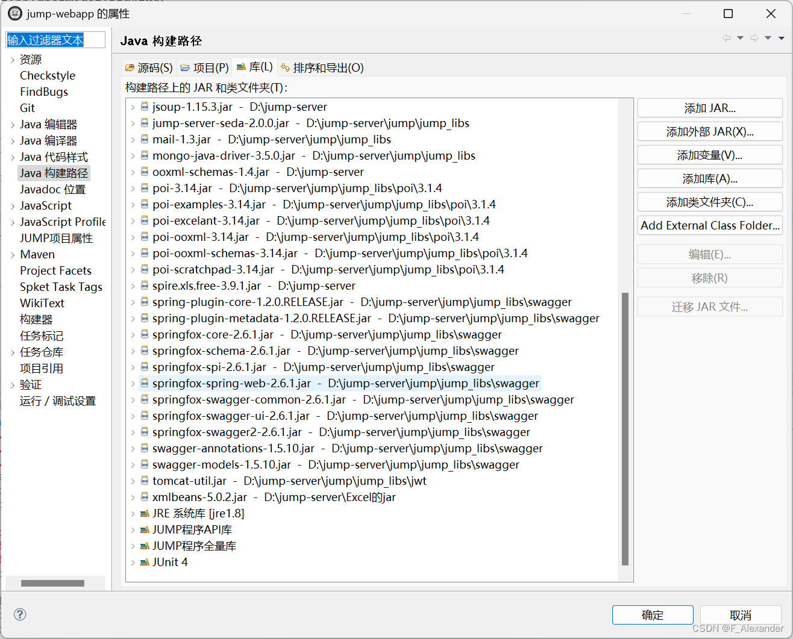The image size is (793, 639).
Task: Click the filter text input field
Action: (55, 39)
